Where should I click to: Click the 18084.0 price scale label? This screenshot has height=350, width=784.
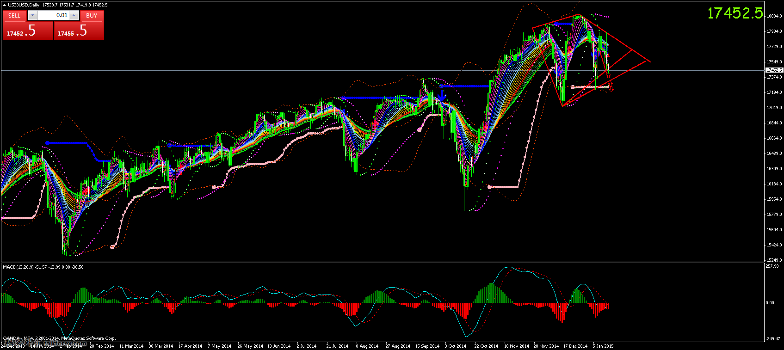tap(774, 16)
